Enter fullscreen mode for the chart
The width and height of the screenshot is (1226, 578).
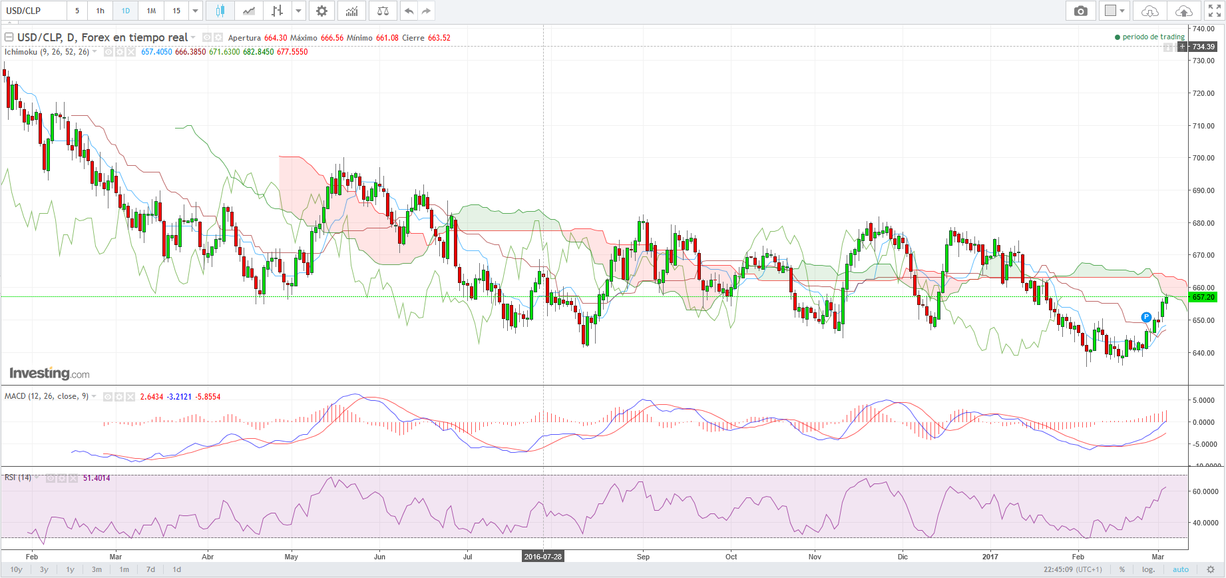tap(1214, 11)
